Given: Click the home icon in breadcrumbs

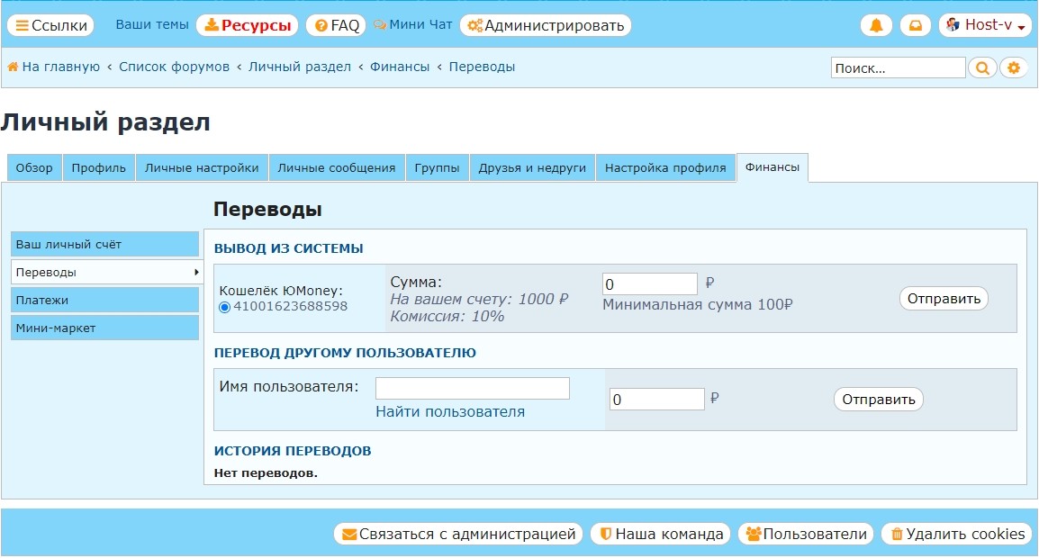Looking at the screenshot, I should [14, 67].
